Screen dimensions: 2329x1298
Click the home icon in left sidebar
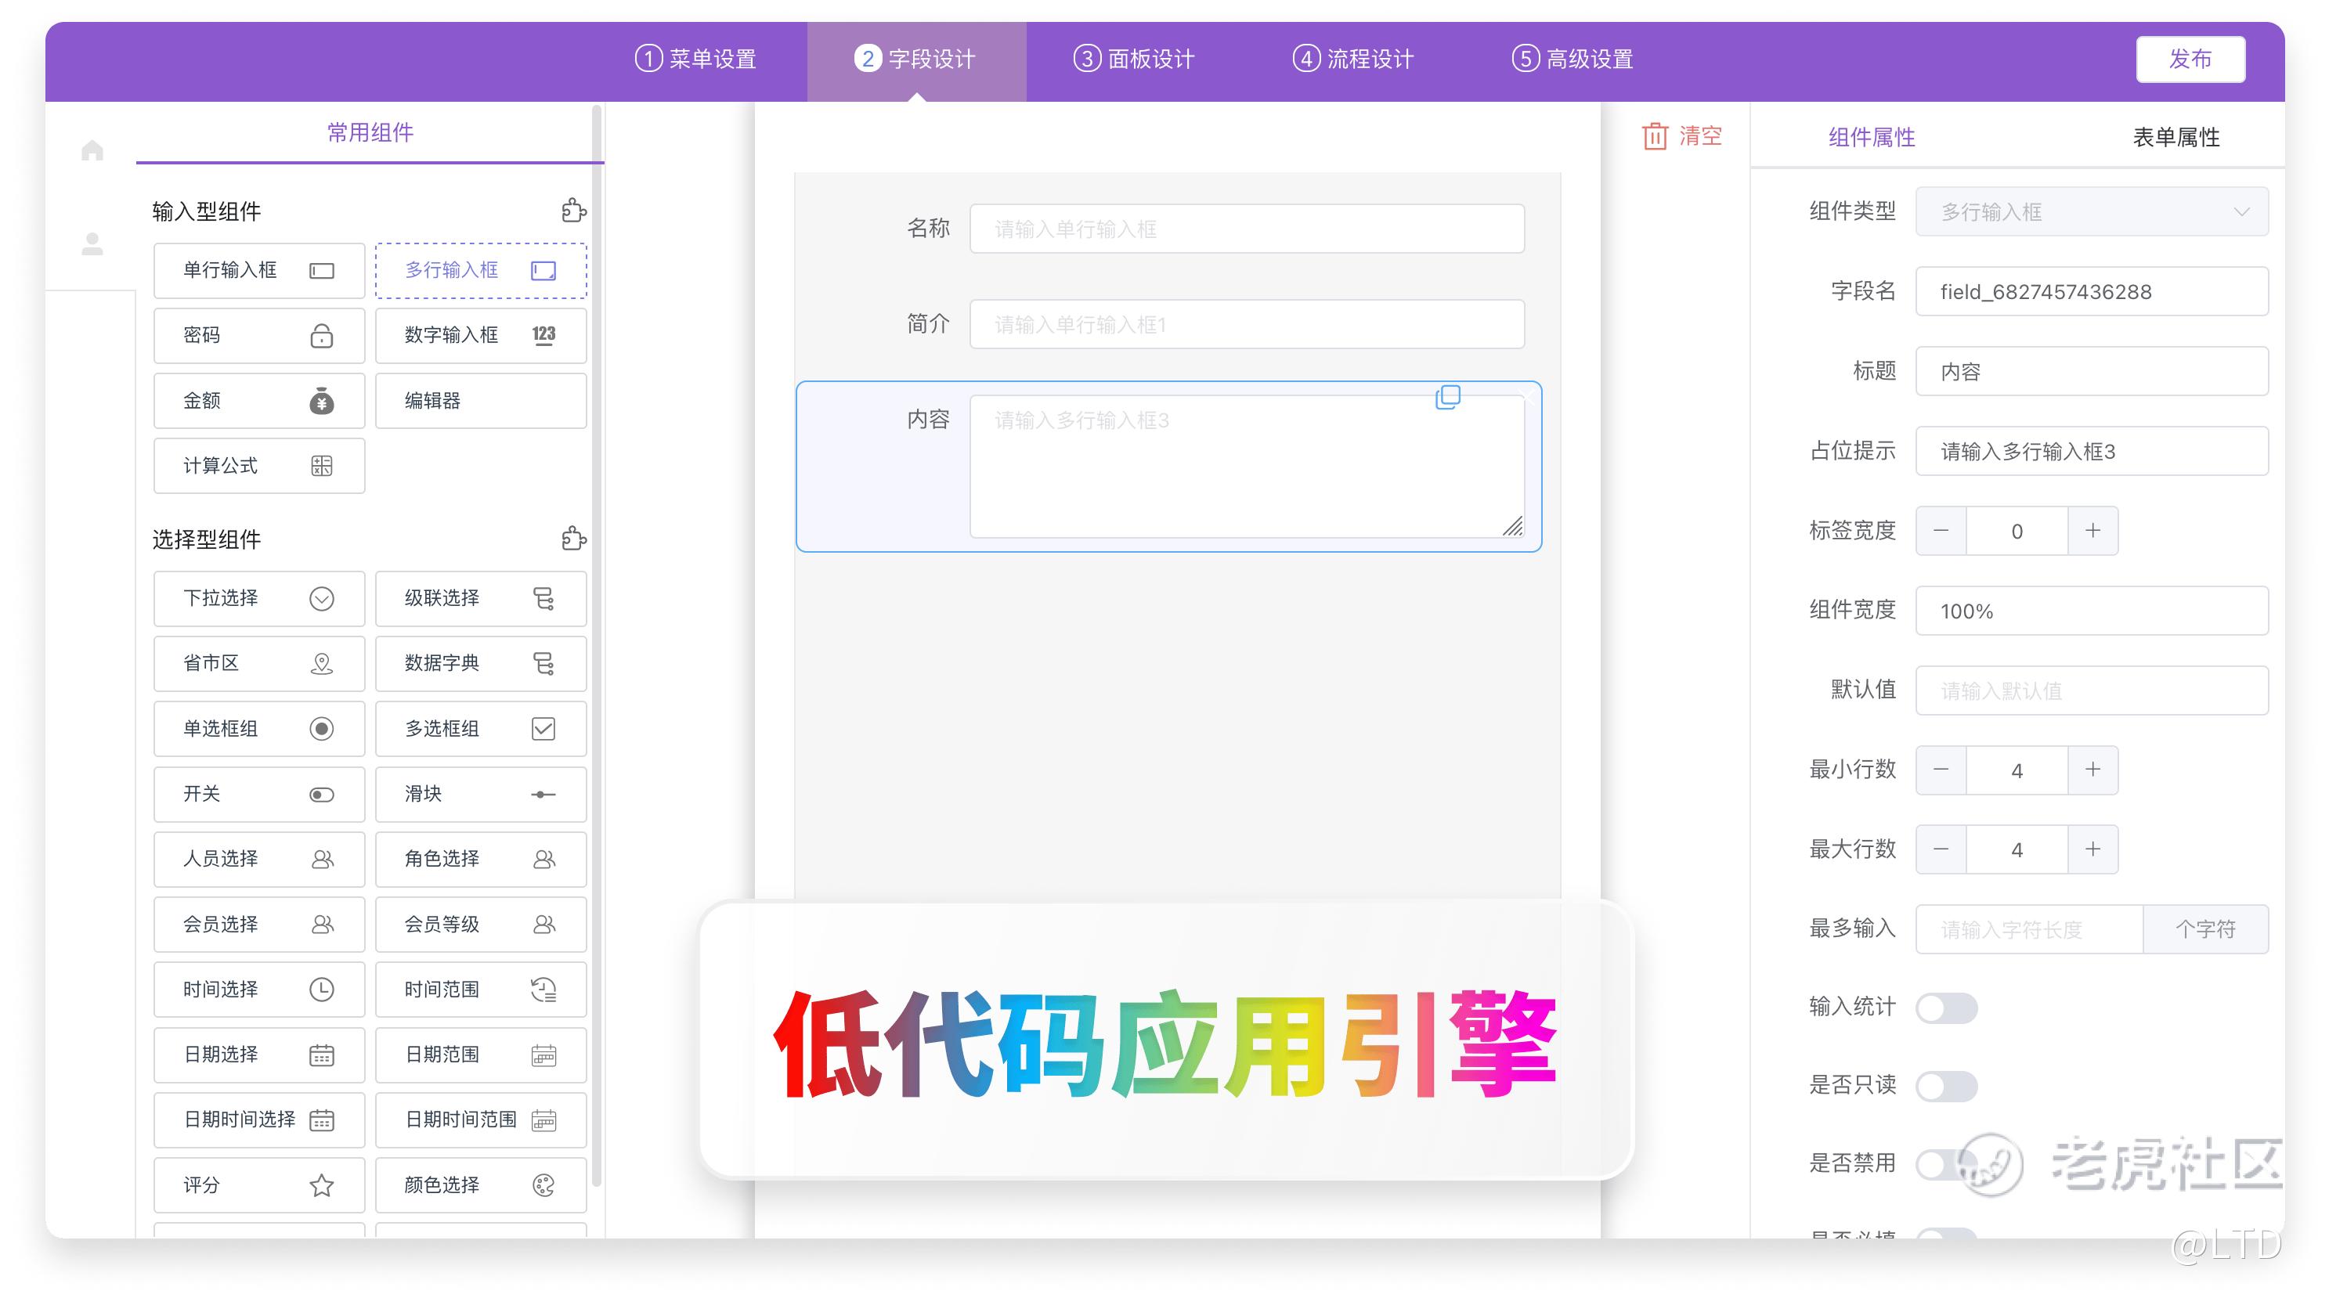point(92,150)
